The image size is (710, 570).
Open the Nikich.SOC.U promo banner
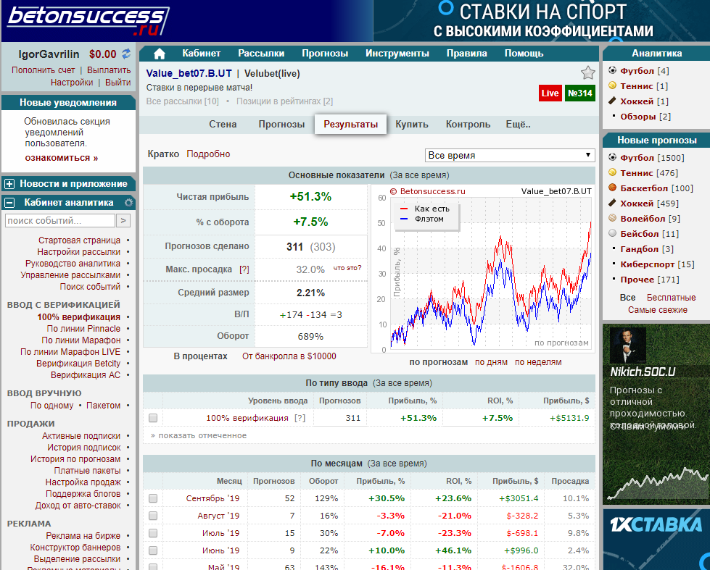656,414
